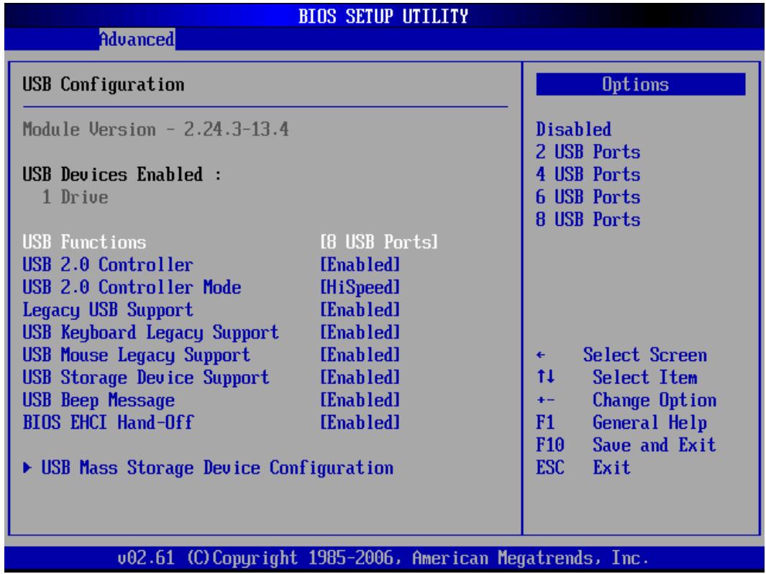Open USB 2.0 Controller Mode HiSpeed value
Screen dimensions: 766x574
coord(360,287)
